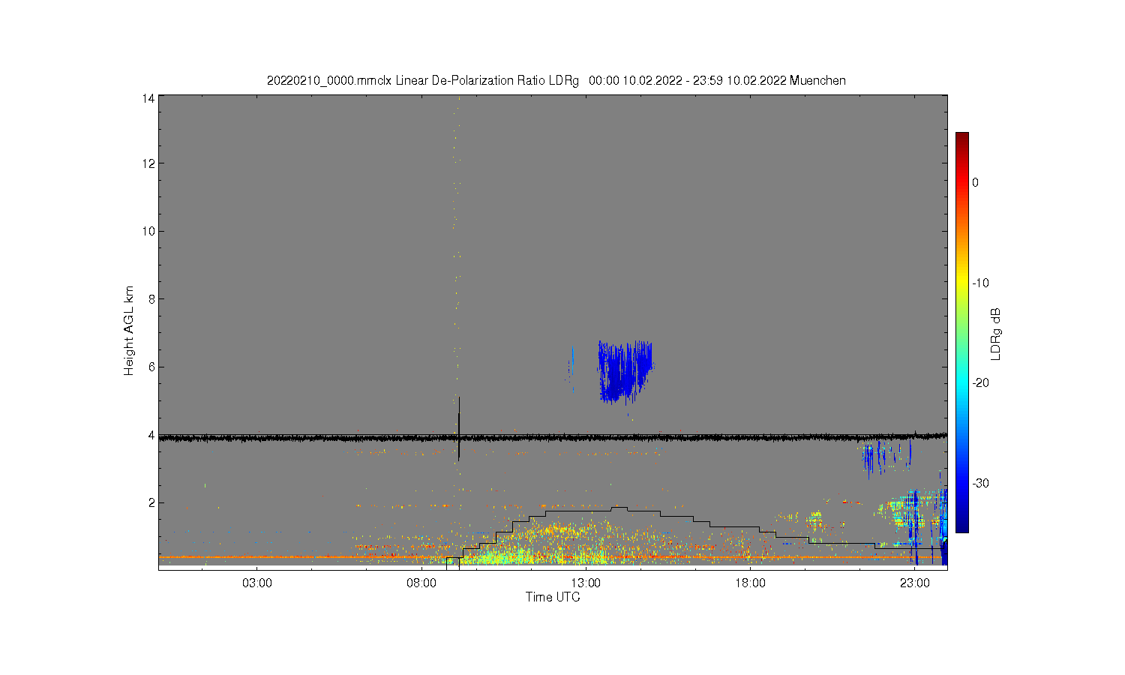Click the colorbar value '-20'
The width and height of the screenshot is (1125, 675).
[980, 382]
